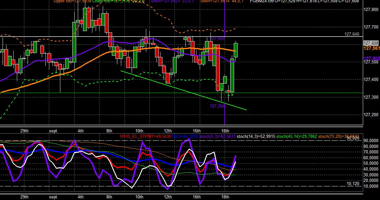The width and height of the screenshot is (380, 200).
Task: Click 18th on the bottom indicator date axis
Action: tap(225, 197)
